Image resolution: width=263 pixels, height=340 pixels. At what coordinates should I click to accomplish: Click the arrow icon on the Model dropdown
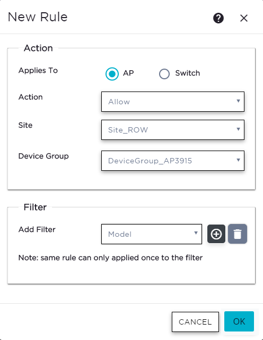(x=196, y=233)
